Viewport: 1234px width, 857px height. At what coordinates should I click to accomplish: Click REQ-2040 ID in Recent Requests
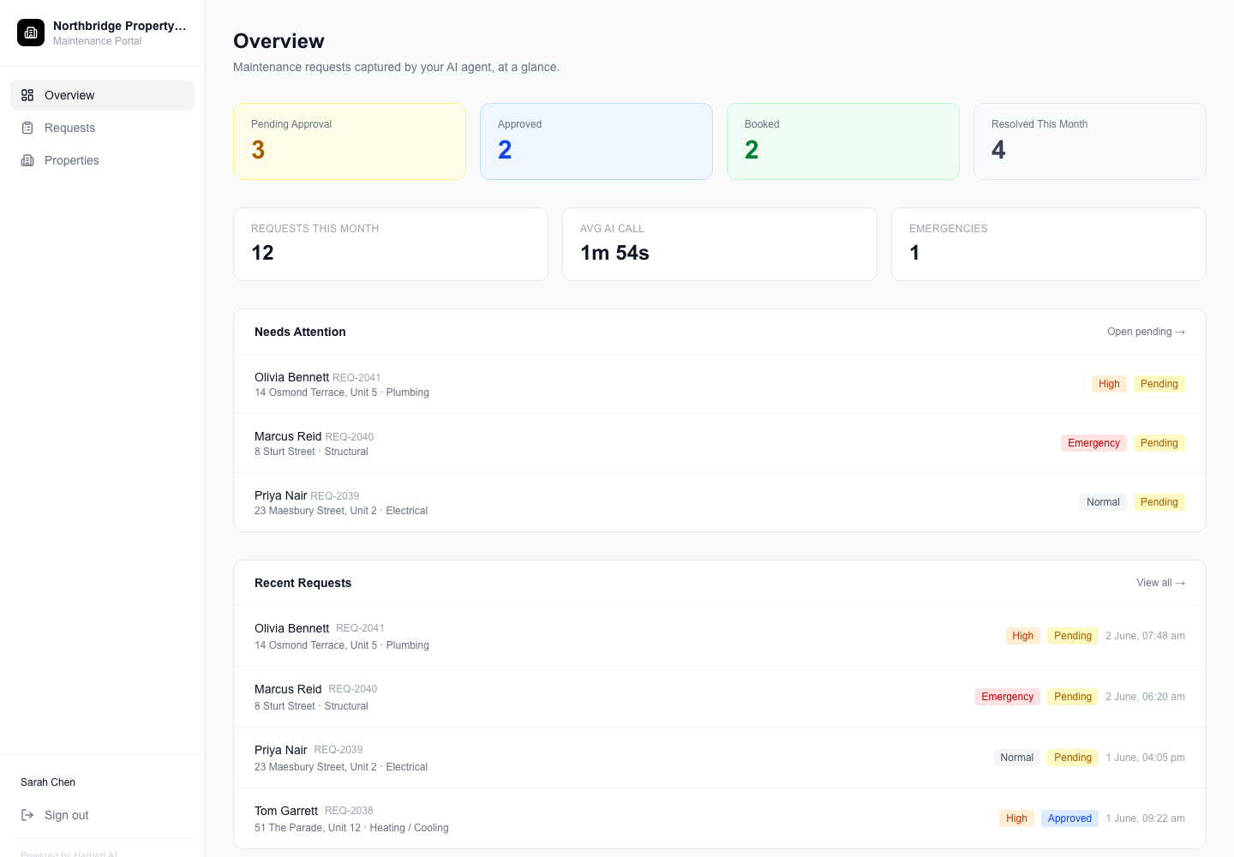pos(353,689)
